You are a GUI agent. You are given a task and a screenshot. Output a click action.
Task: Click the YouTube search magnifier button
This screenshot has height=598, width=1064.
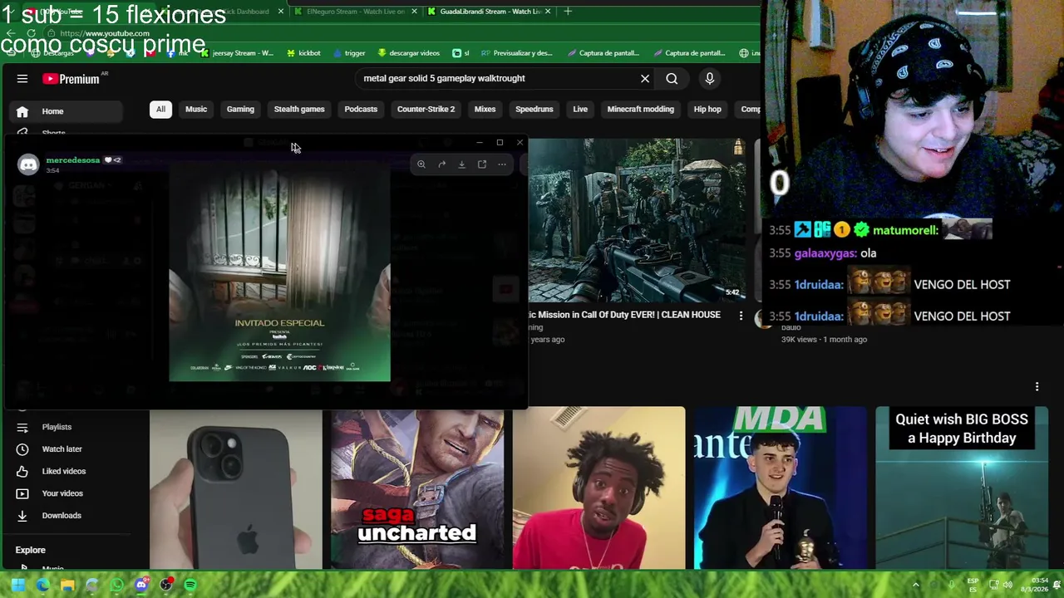click(672, 78)
